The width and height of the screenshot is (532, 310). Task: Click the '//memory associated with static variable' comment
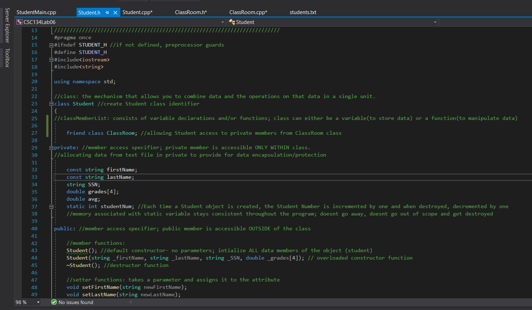[280, 214]
